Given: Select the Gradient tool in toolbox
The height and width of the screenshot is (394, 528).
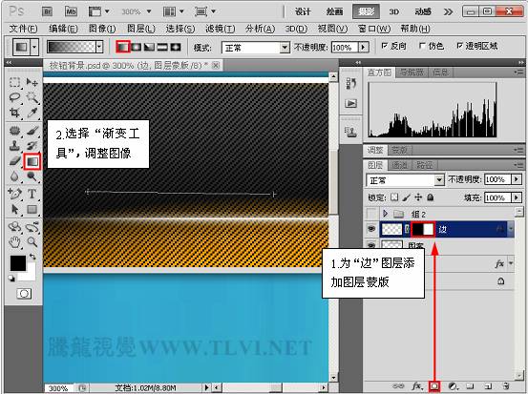Looking at the screenshot, I should tap(32, 162).
